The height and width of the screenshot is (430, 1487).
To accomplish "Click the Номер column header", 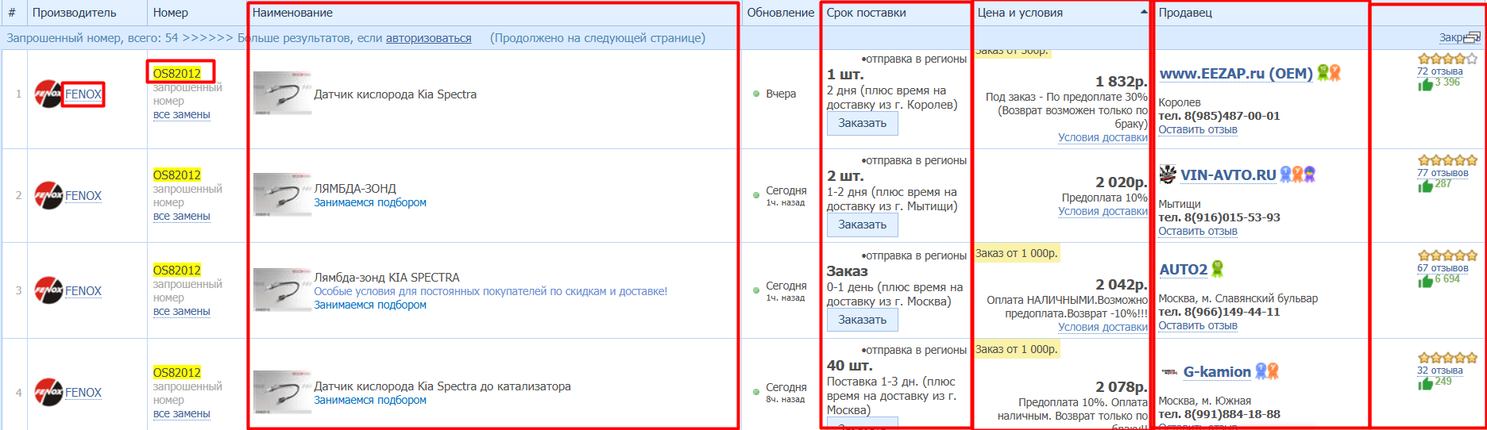I will (171, 13).
